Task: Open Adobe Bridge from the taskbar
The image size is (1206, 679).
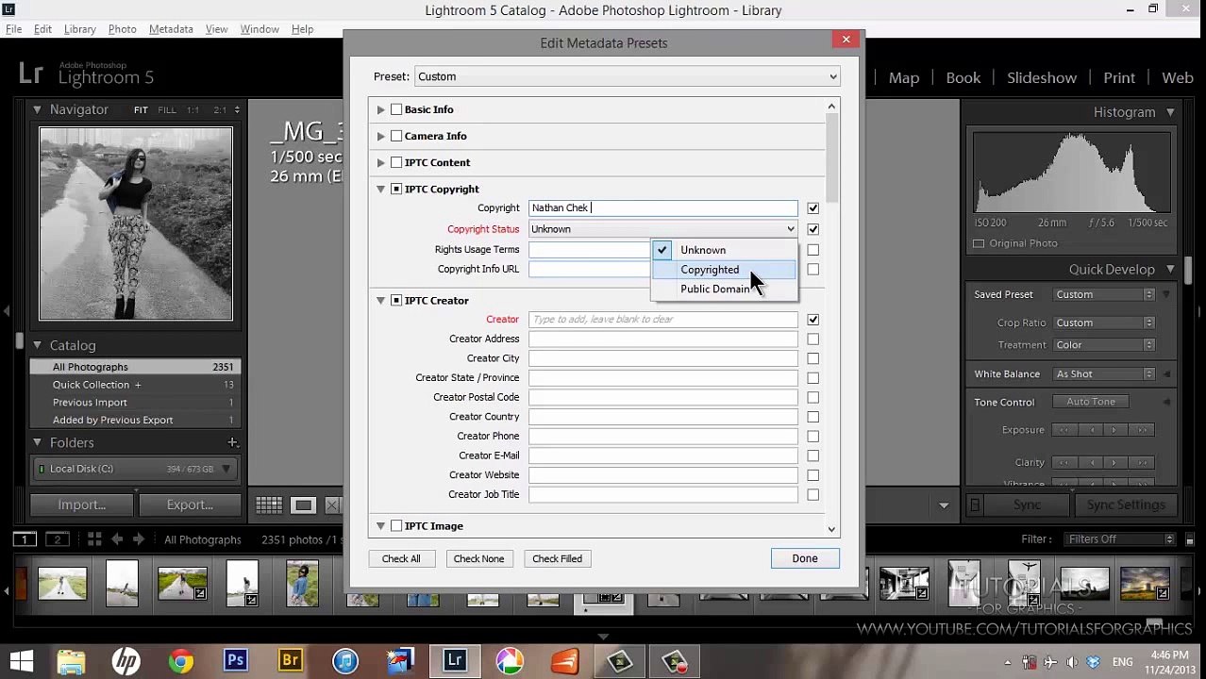Action: click(290, 660)
